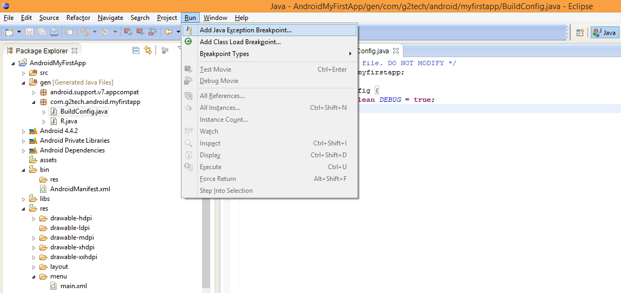
Task: Select AndroidManifest.xml under bin
Action: tap(80, 189)
